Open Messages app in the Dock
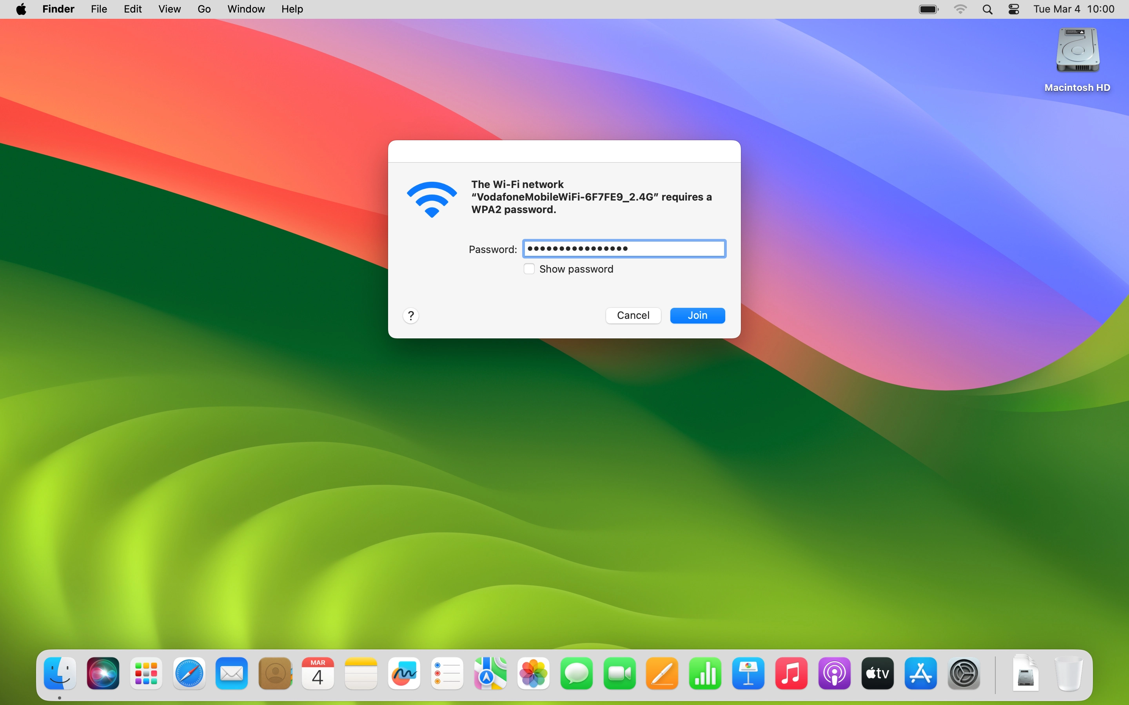This screenshot has height=705, width=1129. (x=577, y=673)
